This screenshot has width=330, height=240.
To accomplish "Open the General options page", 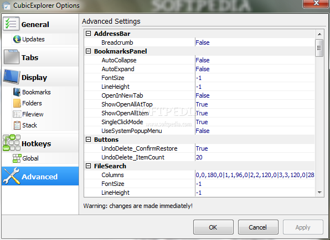I will (40, 24).
